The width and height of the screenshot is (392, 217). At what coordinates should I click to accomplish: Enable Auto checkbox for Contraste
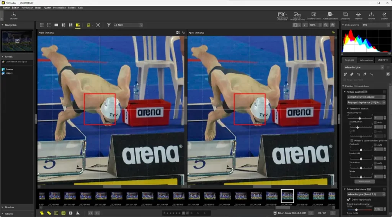pyautogui.click(x=375, y=145)
